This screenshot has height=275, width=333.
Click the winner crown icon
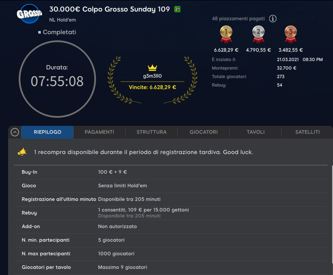pyautogui.click(x=152, y=68)
